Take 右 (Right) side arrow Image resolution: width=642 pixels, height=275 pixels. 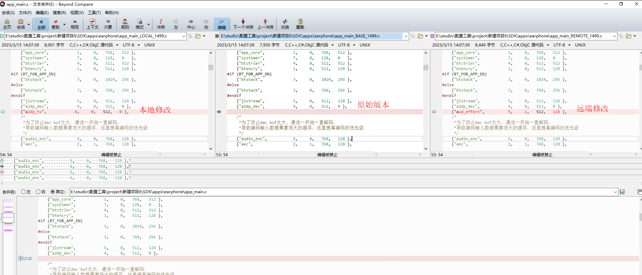coord(206,24)
